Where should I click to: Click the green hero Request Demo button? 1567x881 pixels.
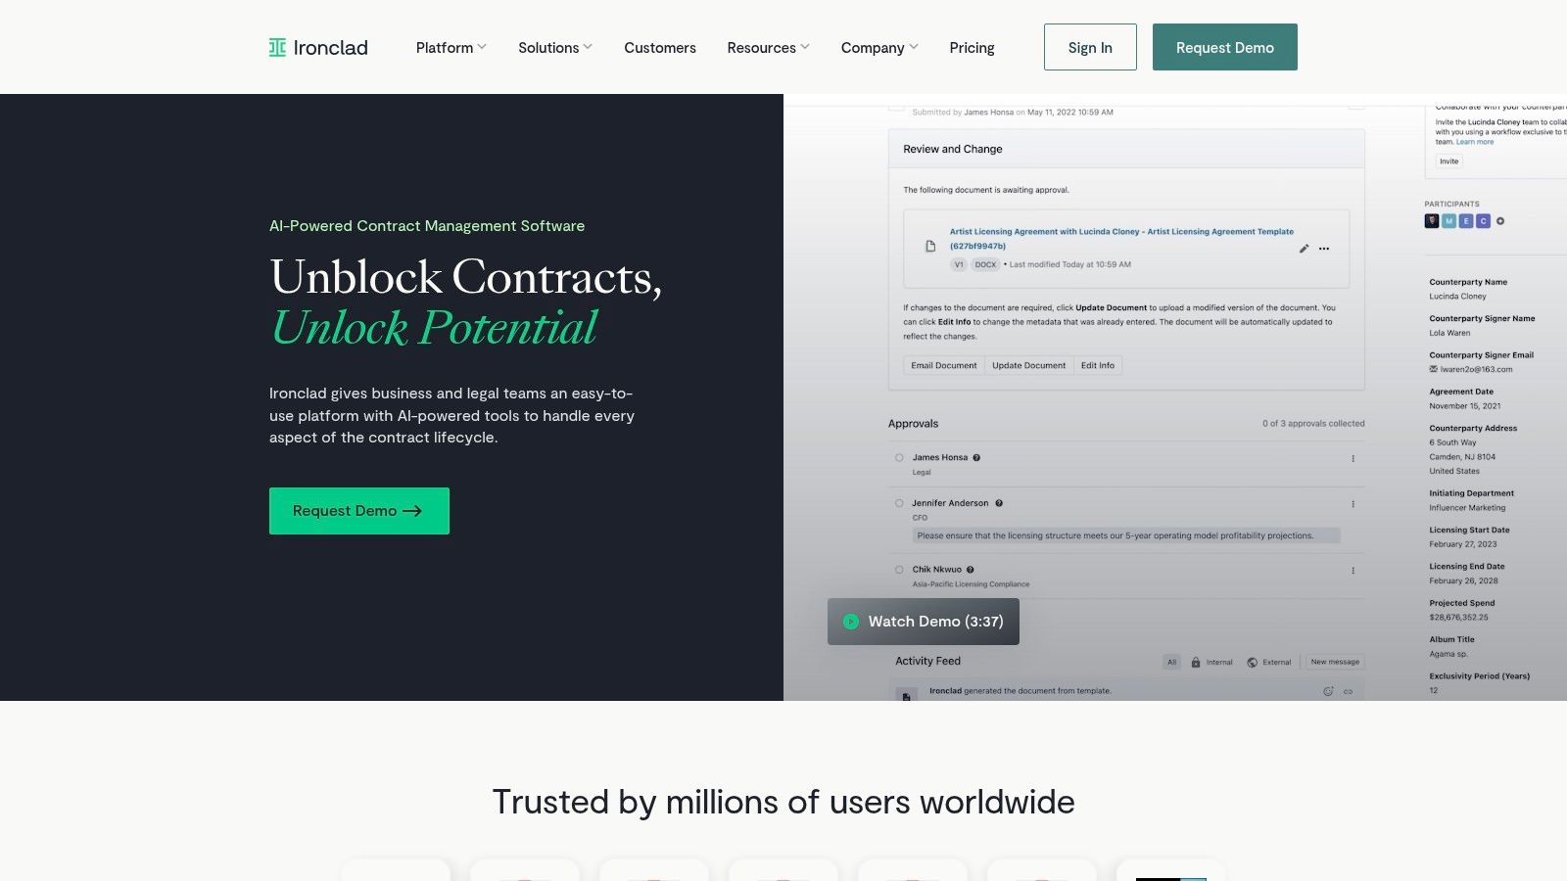point(358,511)
